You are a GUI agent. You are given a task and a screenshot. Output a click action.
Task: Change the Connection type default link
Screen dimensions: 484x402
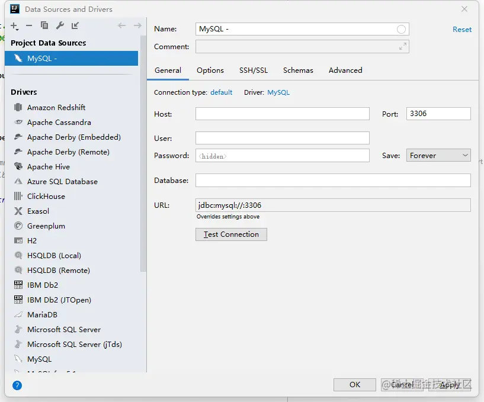[222, 92]
